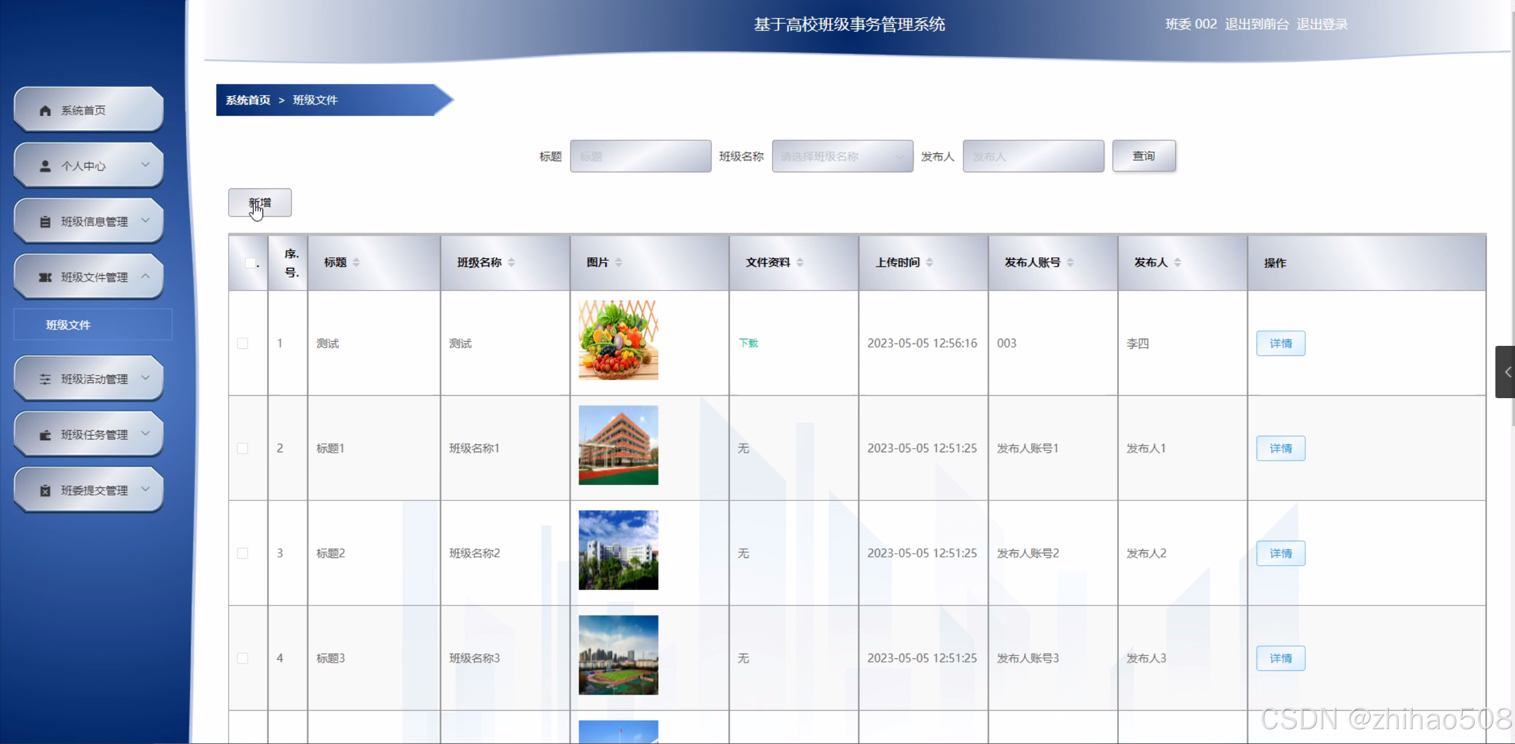Sort table by 上传时间 column arrows
Viewport: 1515px width, 744px height.
929,262
